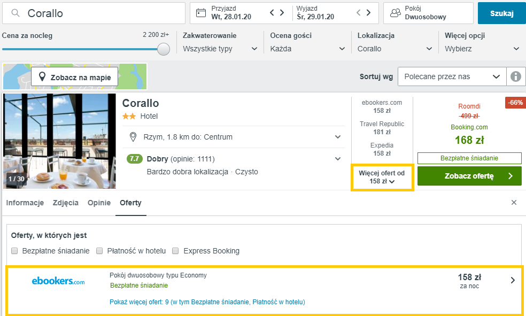526x316 pixels.
Task: Open sorting info icon
Action: [x=516, y=76]
